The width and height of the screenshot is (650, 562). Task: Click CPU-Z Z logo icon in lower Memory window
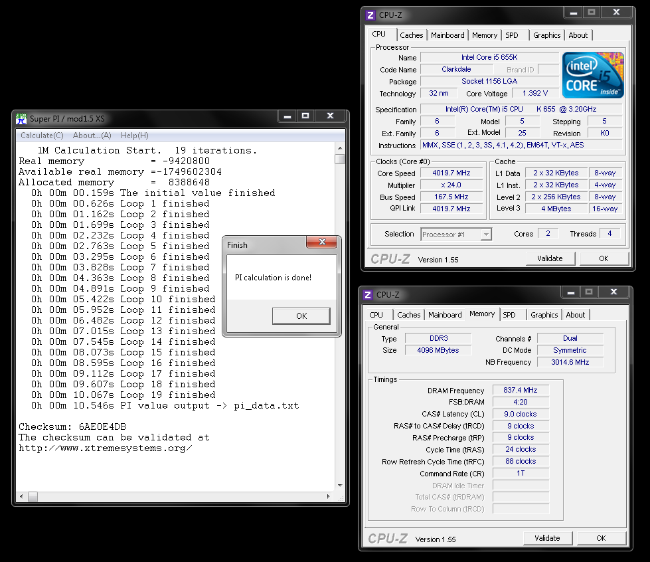[x=368, y=295]
